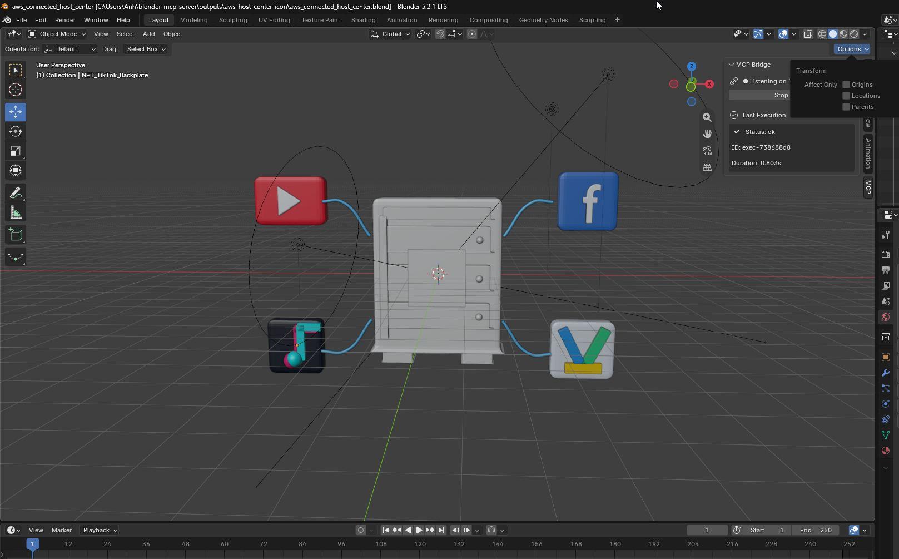Switch to the Shading workspace tab
The image size is (899, 559).
point(363,20)
